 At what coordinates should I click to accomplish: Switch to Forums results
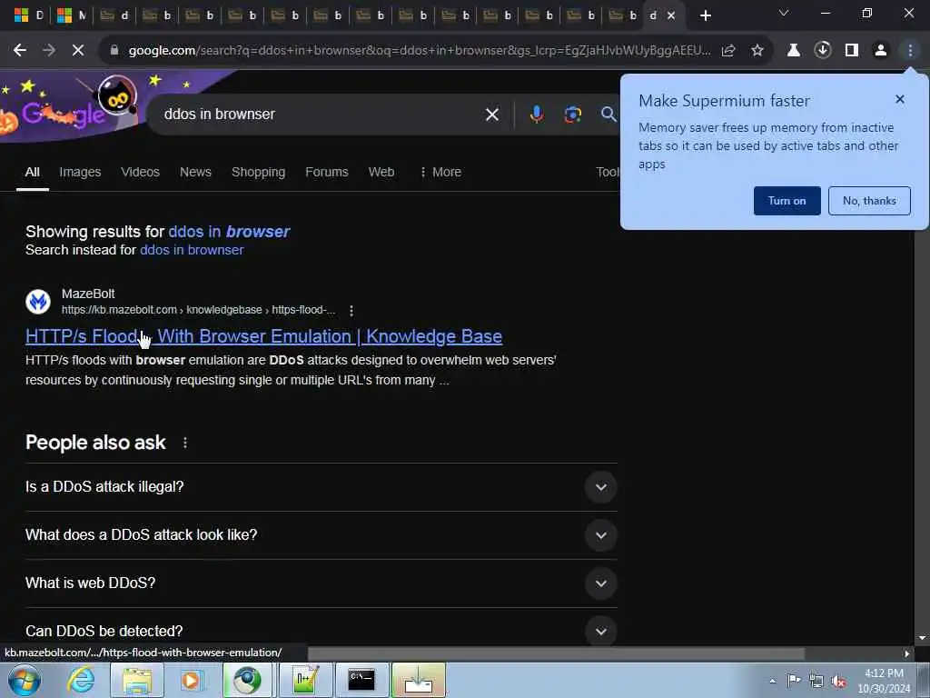326,172
